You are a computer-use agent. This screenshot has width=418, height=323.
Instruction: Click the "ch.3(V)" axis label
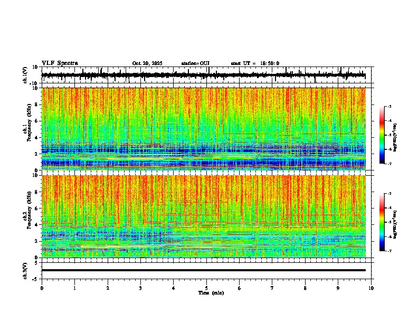[x=25, y=271]
